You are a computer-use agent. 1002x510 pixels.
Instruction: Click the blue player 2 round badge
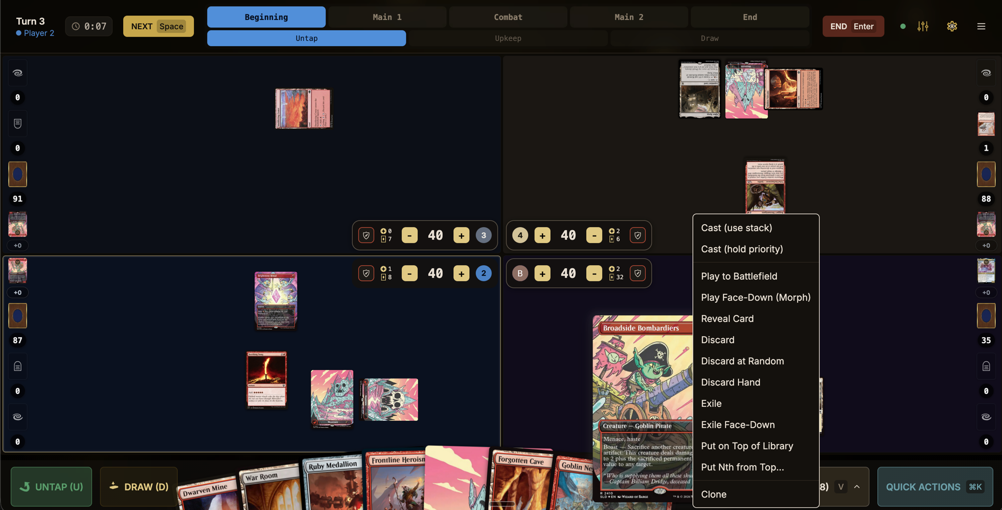pos(483,273)
